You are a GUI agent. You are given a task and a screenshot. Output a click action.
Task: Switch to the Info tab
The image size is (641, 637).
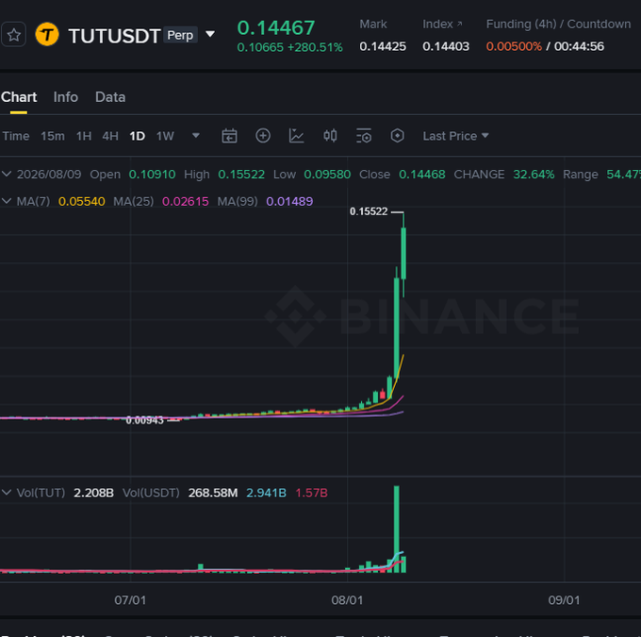pos(66,97)
